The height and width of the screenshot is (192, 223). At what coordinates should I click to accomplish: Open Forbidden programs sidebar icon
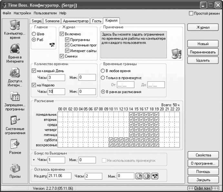[15, 96]
